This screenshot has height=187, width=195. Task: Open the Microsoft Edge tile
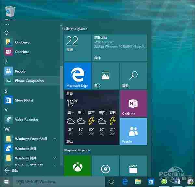[x=78, y=76]
